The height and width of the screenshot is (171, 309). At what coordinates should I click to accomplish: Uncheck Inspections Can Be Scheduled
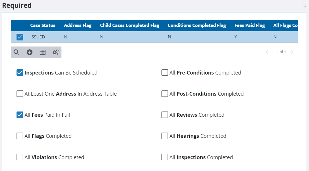pyautogui.click(x=20, y=73)
